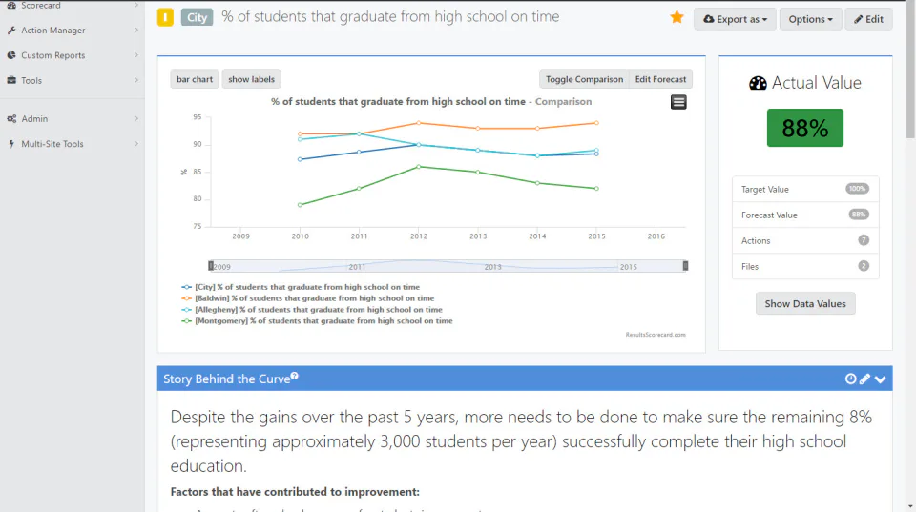Click the Custom Reports pie chart icon
Viewport: 916px width, 512px height.
click(11, 55)
